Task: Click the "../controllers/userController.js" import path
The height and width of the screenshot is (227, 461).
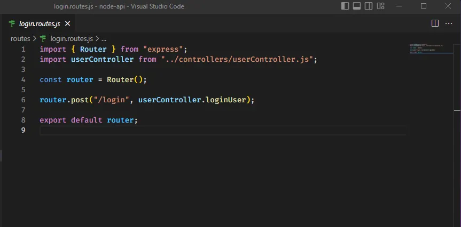Action: click(237, 60)
